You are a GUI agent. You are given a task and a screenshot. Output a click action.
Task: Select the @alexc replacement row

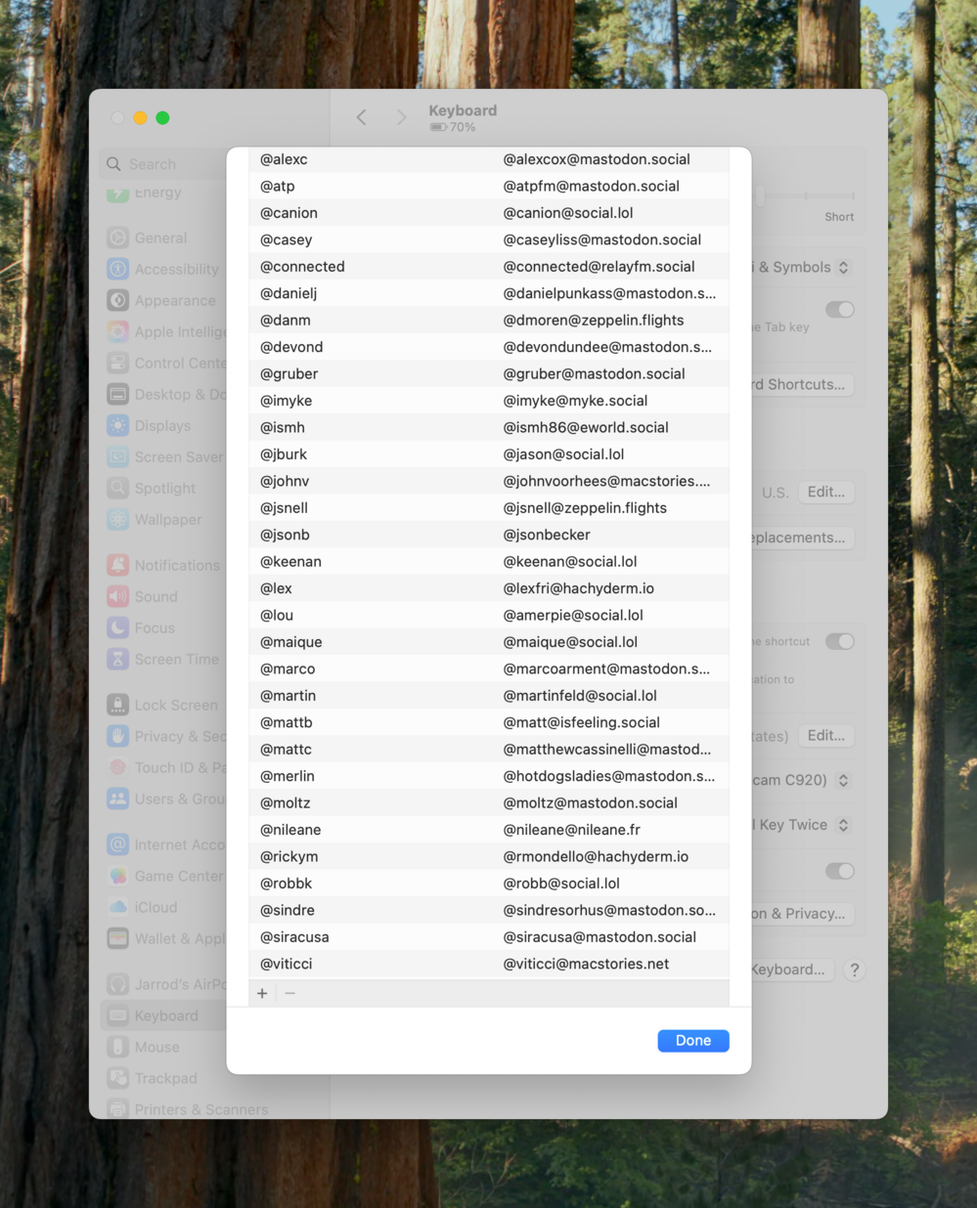(489, 159)
